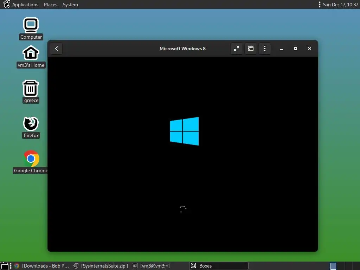Viewport: 360px width, 270px height.
Task: Click the Windows 8 boot screen display
Action: pos(183,154)
